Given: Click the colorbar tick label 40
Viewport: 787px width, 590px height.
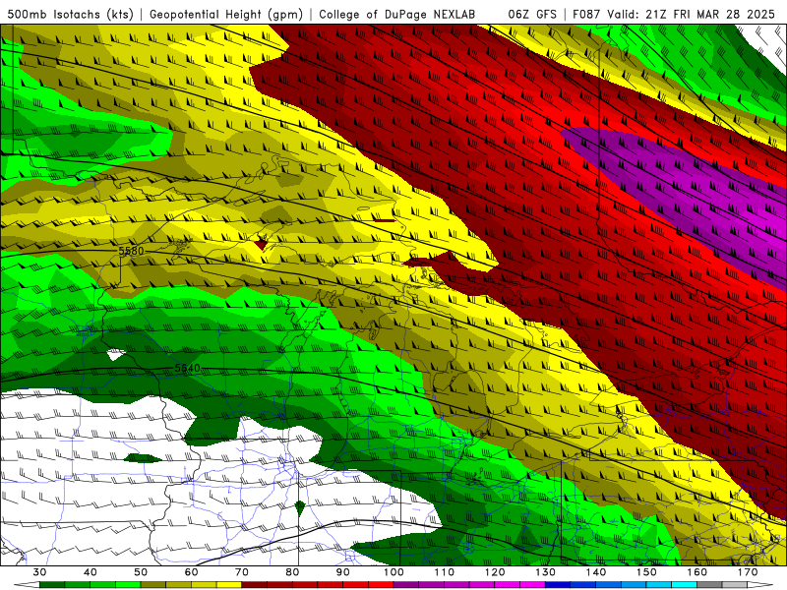Looking at the screenshot, I should point(91,572).
